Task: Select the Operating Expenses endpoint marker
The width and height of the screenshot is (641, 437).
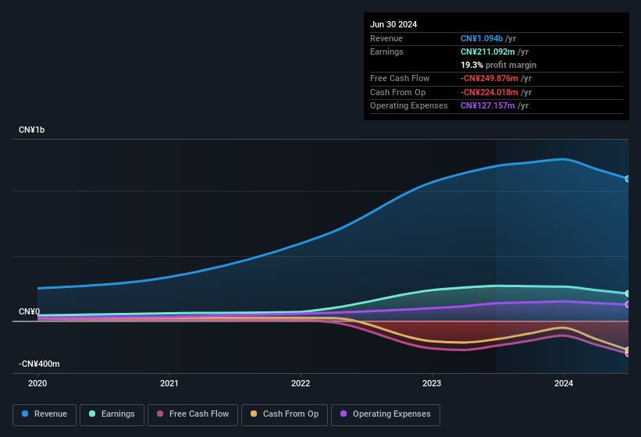Action: [x=628, y=304]
